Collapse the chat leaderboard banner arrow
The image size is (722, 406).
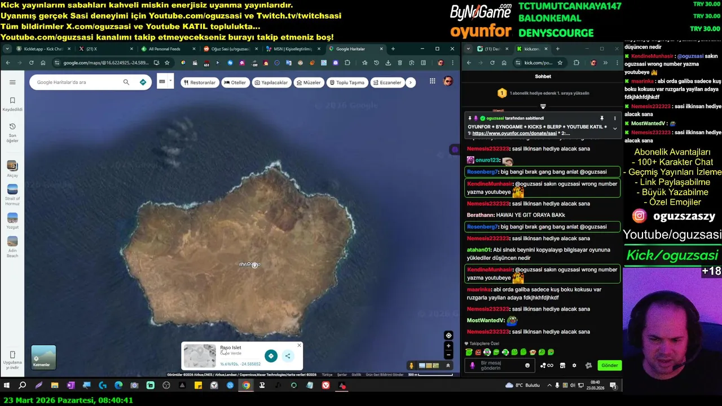[x=543, y=106]
